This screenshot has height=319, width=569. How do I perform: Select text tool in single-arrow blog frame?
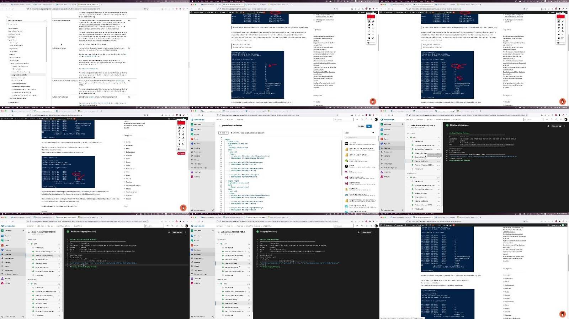pyautogui.click(x=369, y=28)
